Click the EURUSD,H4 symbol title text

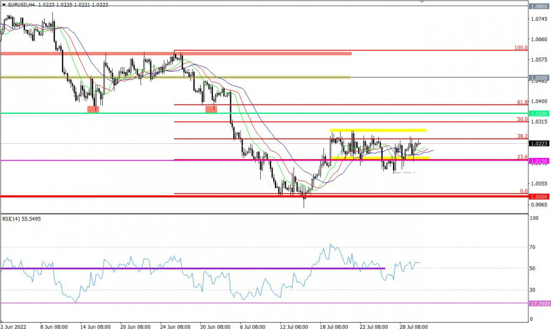(21, 4)
